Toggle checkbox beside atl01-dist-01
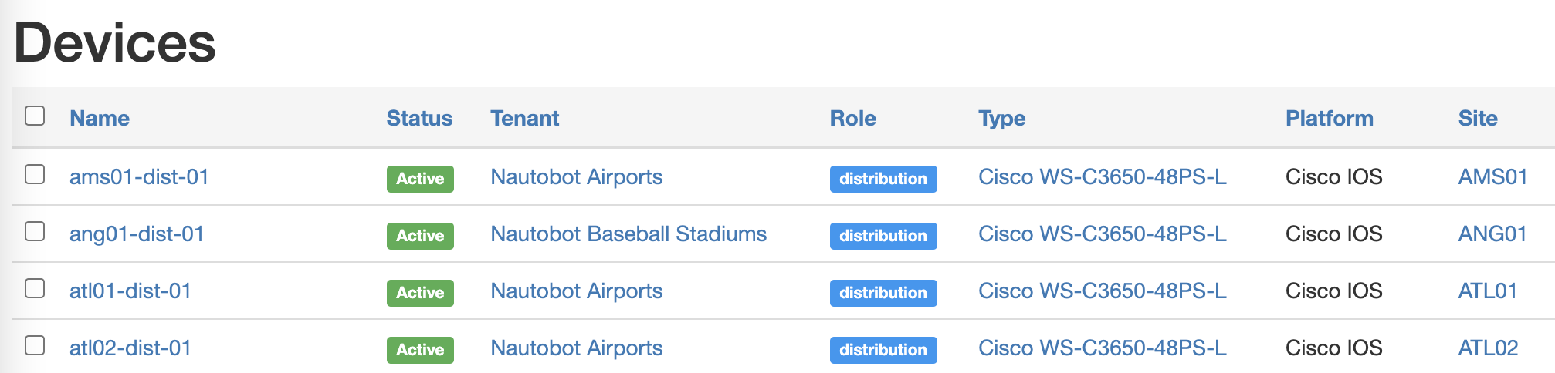1555x373 pixels. (35, 289)
